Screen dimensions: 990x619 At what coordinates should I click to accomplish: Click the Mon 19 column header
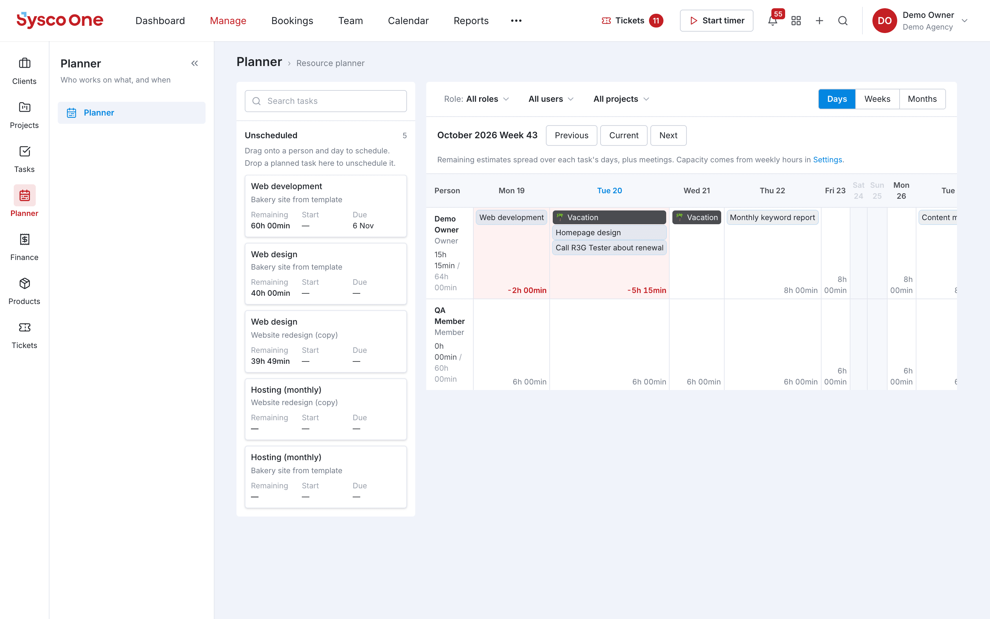(511, 191)
